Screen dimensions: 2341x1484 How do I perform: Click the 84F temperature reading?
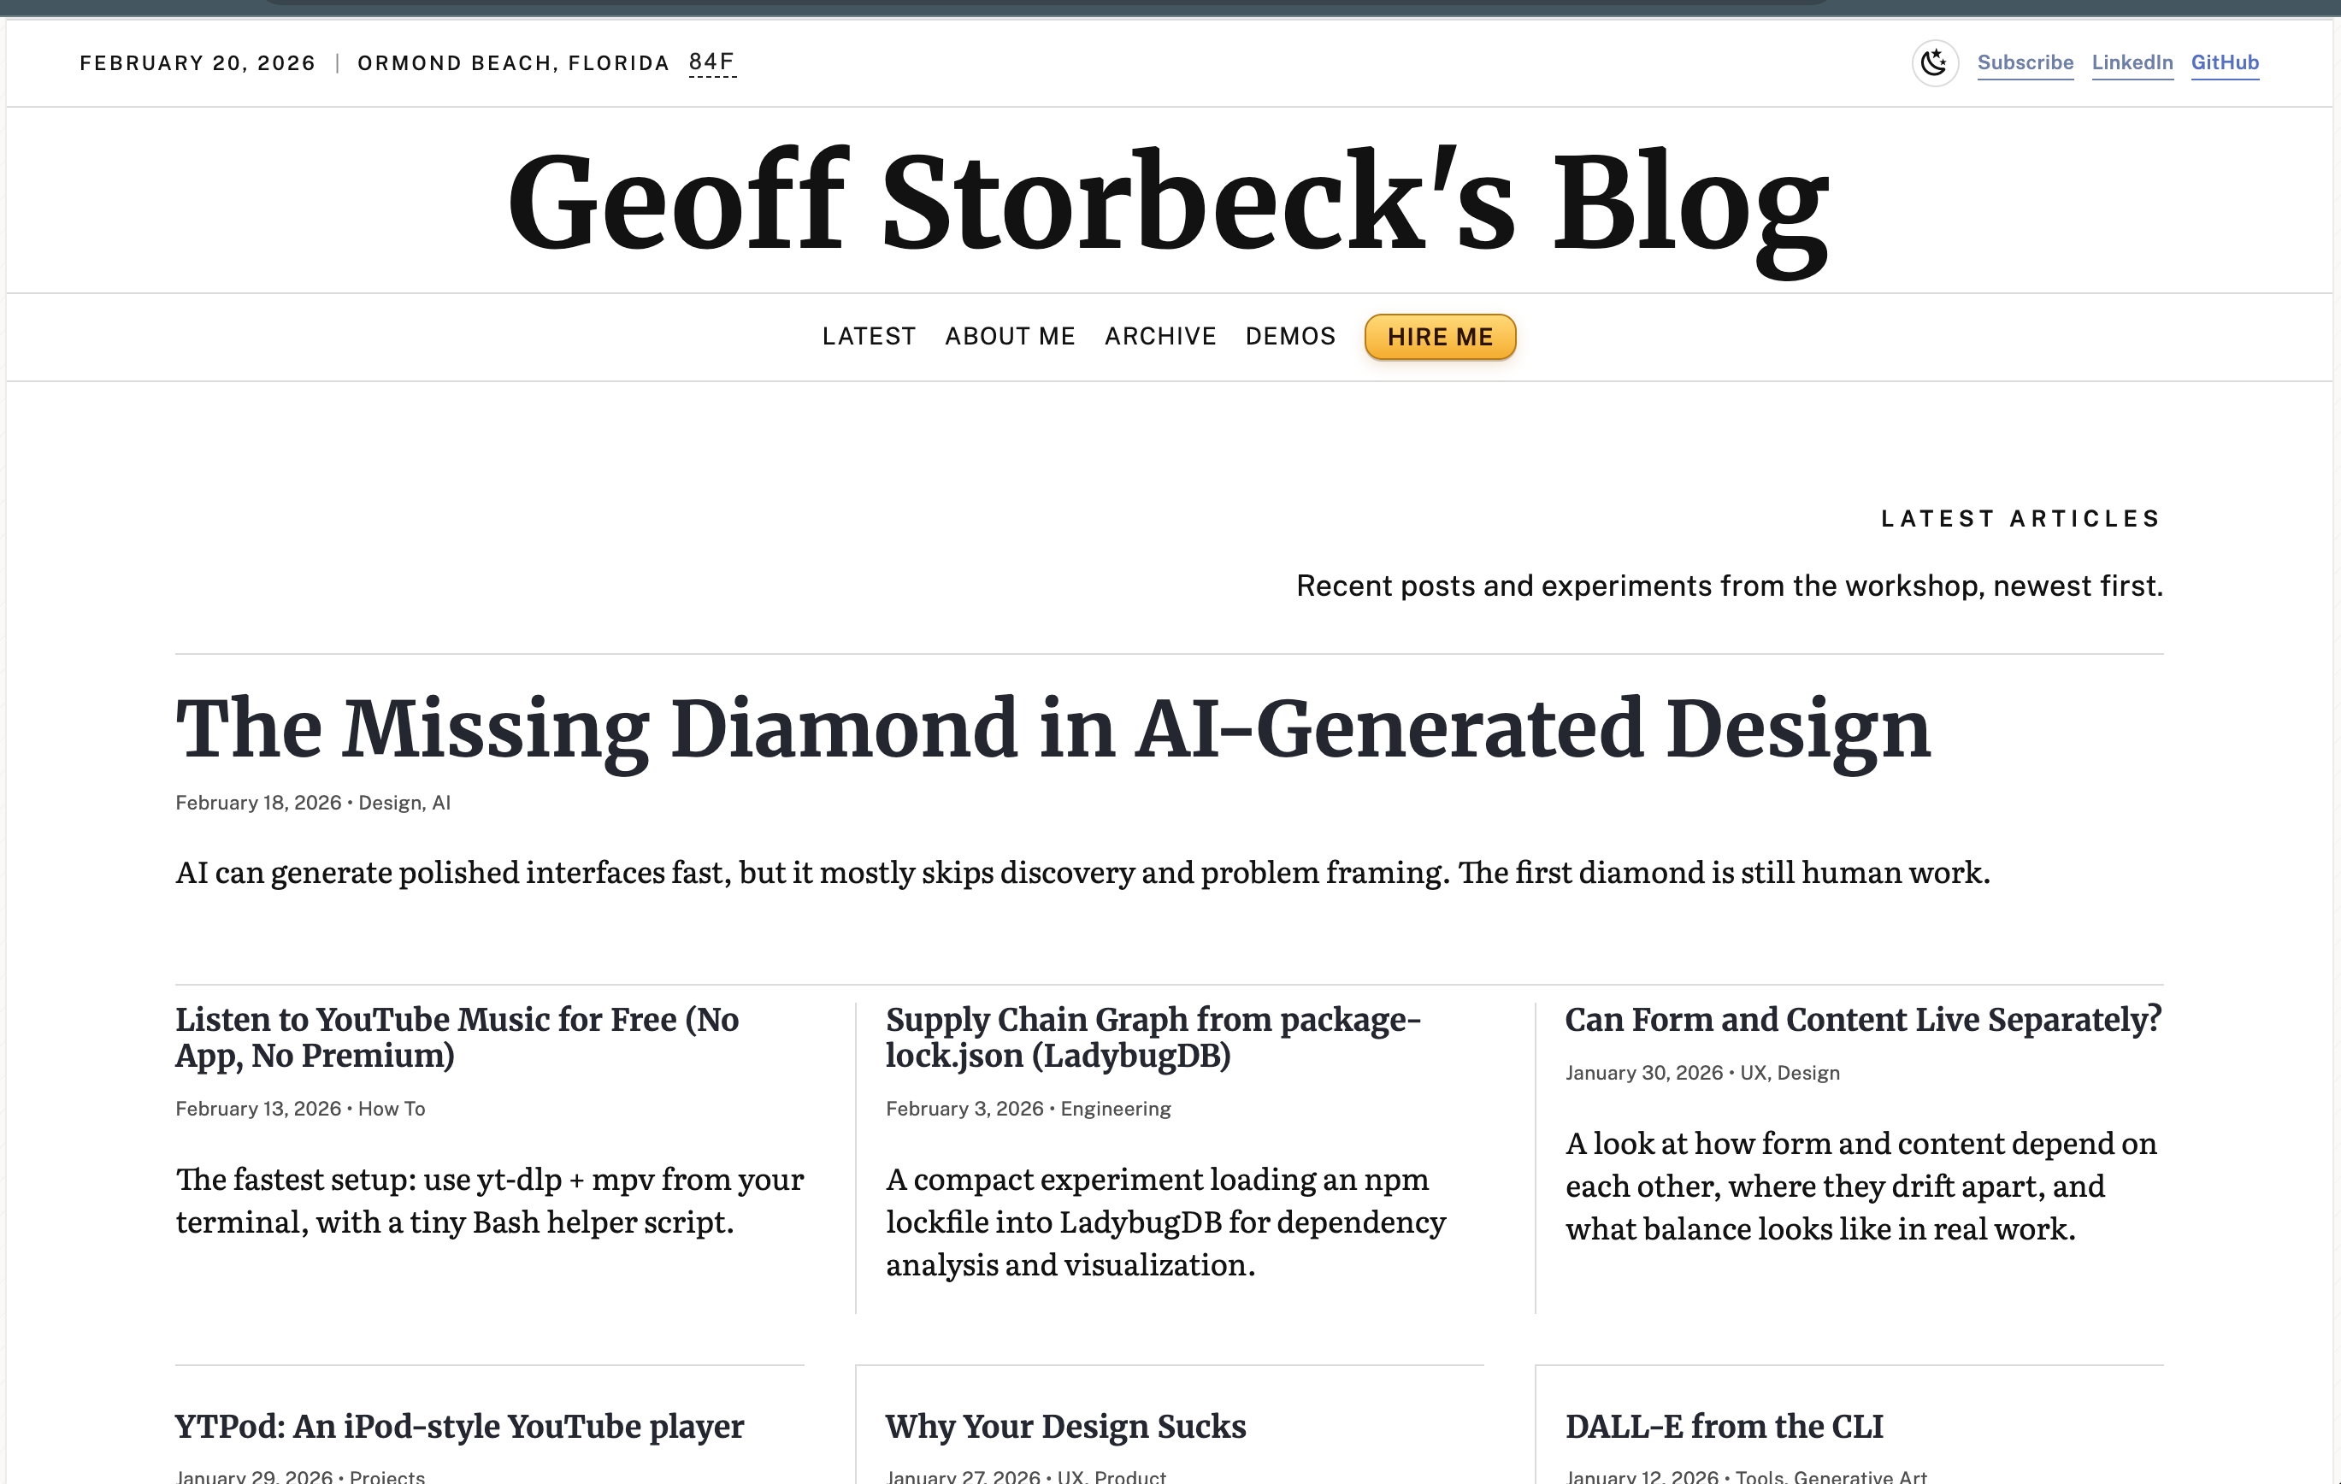pos(711,62)
